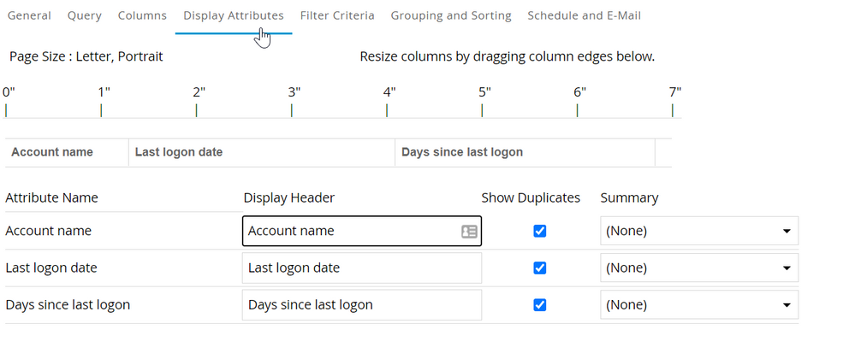Image resolution: width=855 pixels, height=353 pixels.
Task: Click the Account name Display Header field
Action: point(351,232)
